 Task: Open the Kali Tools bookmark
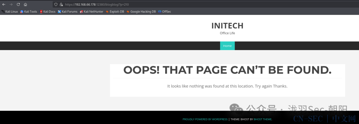(x=29, y=11)
